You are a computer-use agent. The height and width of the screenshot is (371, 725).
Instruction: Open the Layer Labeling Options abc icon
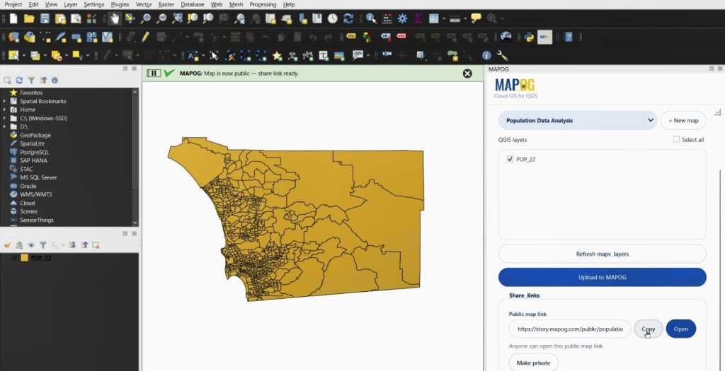pyautogui.click(x=351, y=37)
